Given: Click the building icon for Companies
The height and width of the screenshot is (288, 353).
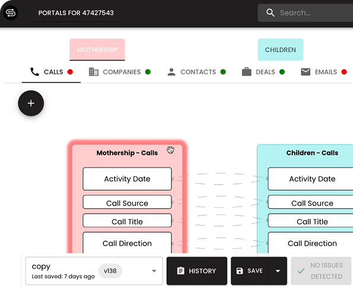Looking at the screenshot, I should (x=93, y=72).
